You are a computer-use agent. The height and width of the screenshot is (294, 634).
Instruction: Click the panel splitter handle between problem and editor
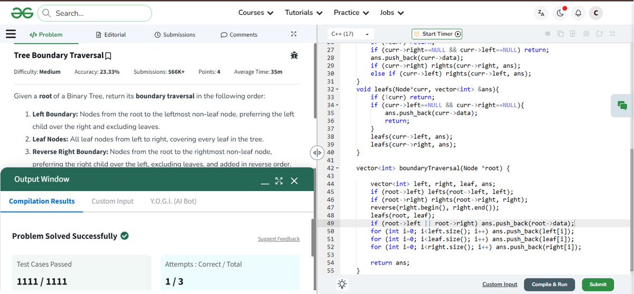pyautogui.click(x=317, y=153)
